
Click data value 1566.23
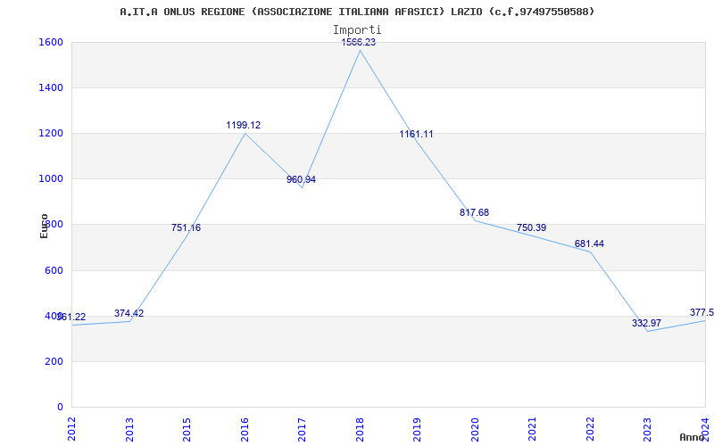[359, 42]
